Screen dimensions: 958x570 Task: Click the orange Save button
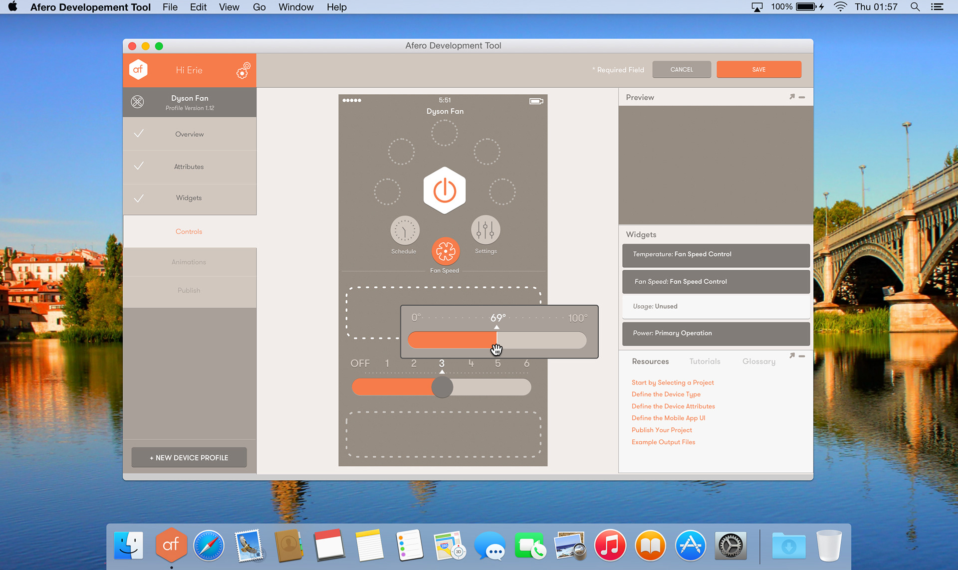point(759,69)
